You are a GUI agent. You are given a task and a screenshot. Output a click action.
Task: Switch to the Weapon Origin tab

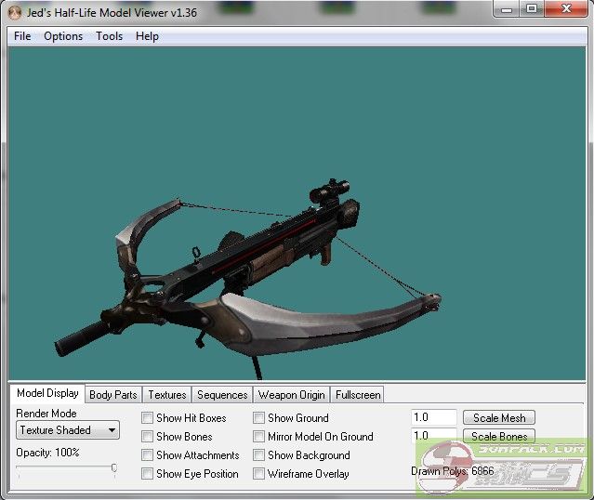point(291,395)
